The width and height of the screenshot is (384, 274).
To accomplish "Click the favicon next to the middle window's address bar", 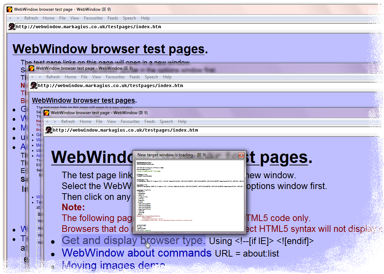I will (x=33, y=85).
